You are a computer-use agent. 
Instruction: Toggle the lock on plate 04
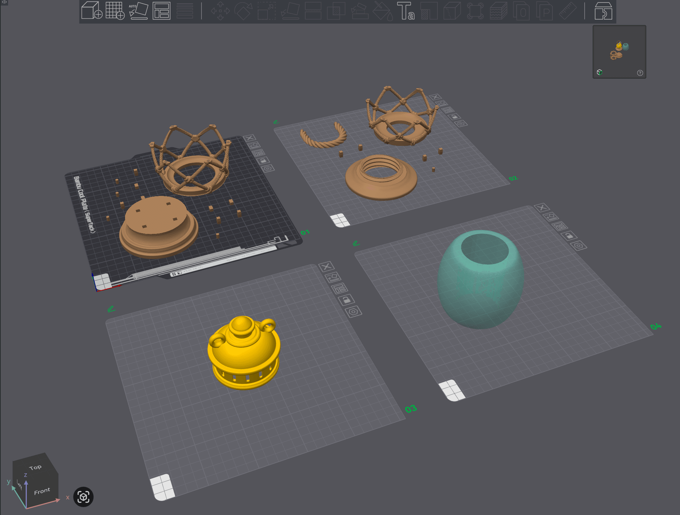tap(569, 236)
